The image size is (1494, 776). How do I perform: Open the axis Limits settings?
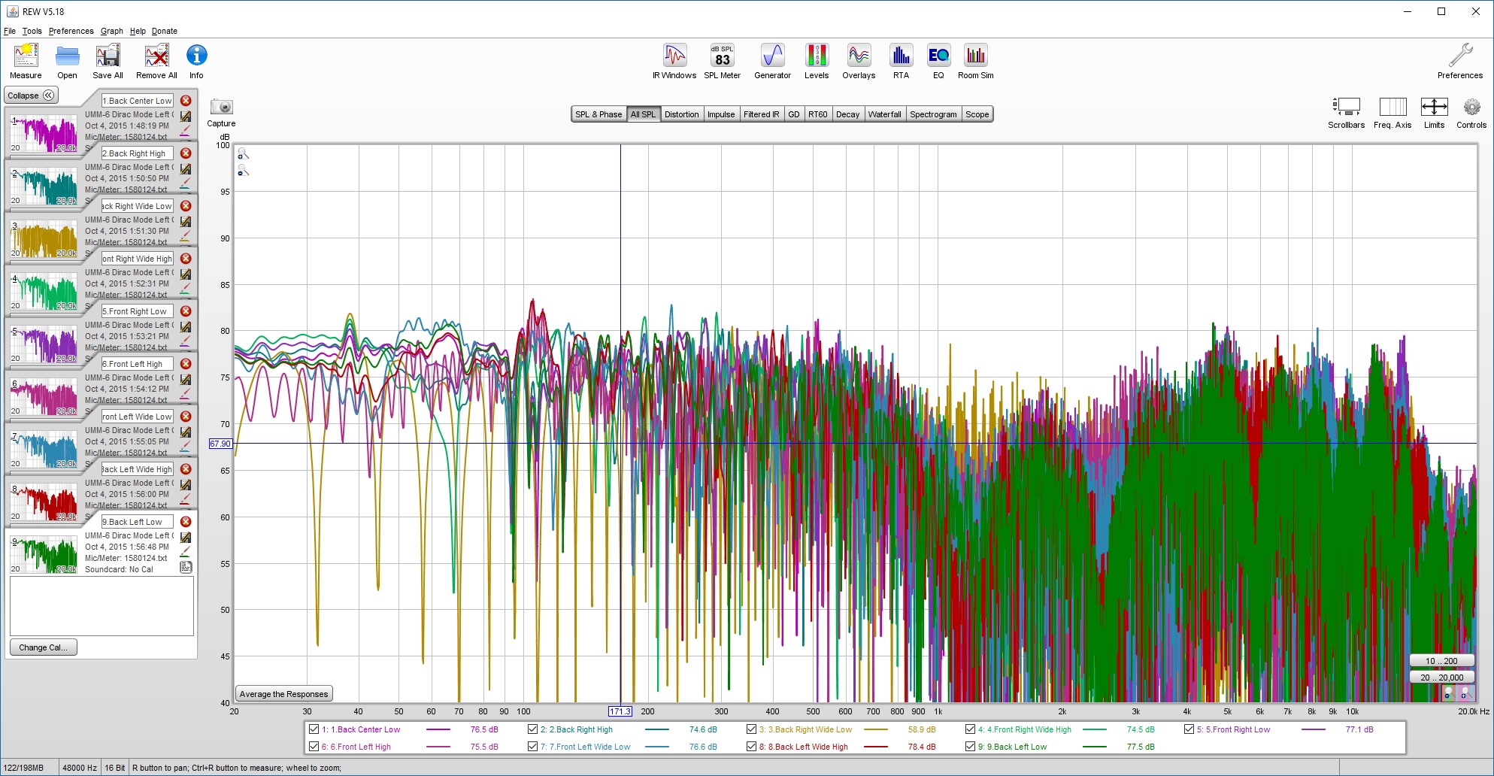1434,108
